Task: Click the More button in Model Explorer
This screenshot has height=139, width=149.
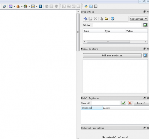Action: [141, 103]
